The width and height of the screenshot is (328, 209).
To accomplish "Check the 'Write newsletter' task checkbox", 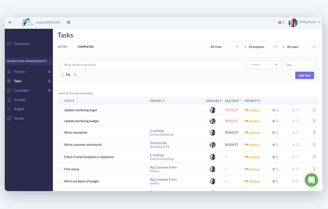I will pyautogui.click(x=60, y=133).
